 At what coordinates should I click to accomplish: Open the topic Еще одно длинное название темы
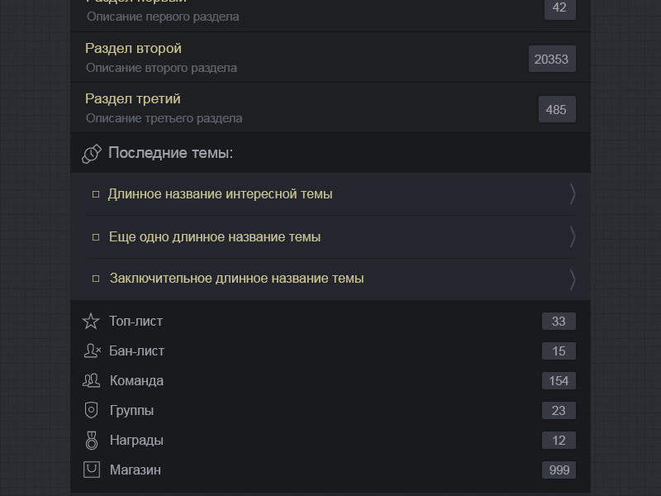click(x=215, y=237)
